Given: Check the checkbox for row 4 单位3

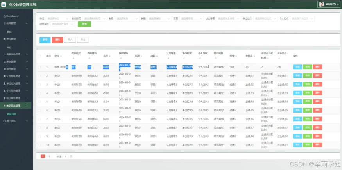Looking at the screenshot, I should click(39, 93).
